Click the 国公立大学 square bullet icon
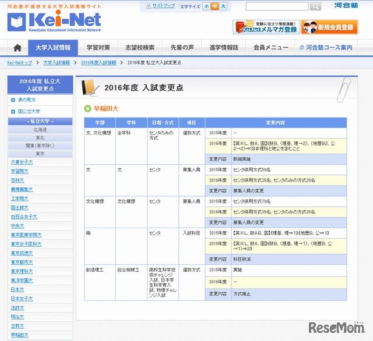The image size is (373, 341). click(x=13, y=112)
